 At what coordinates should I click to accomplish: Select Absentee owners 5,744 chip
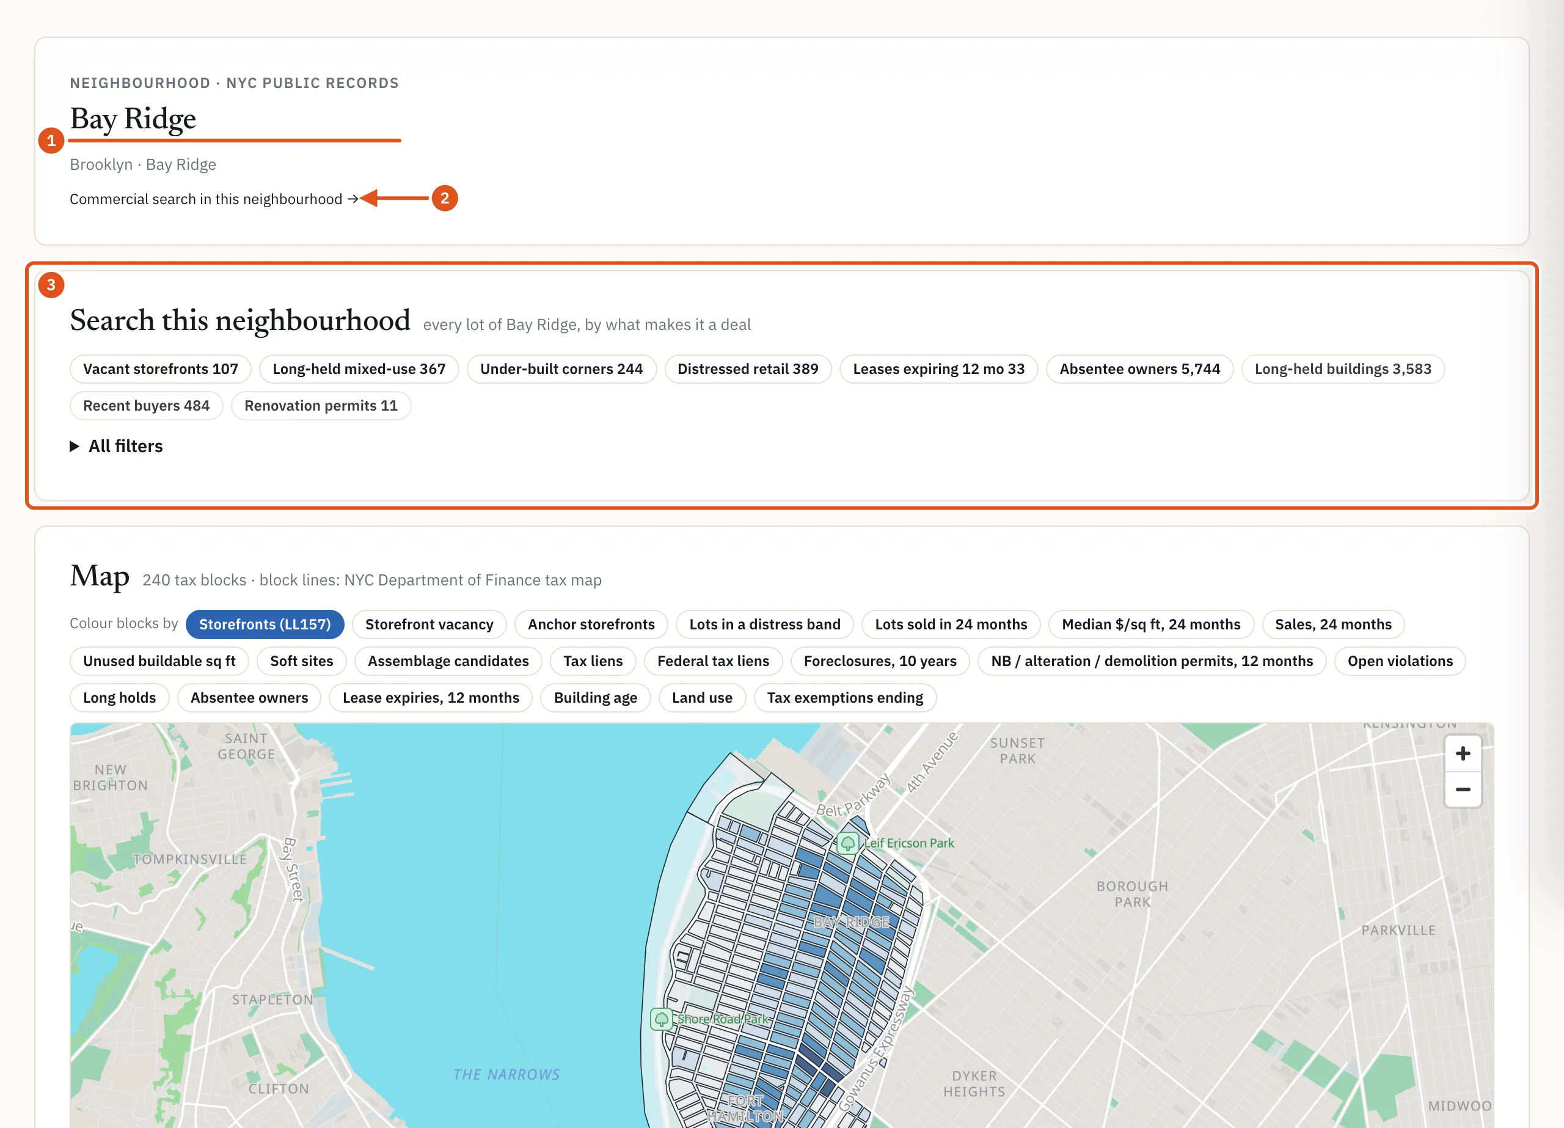1139,369
